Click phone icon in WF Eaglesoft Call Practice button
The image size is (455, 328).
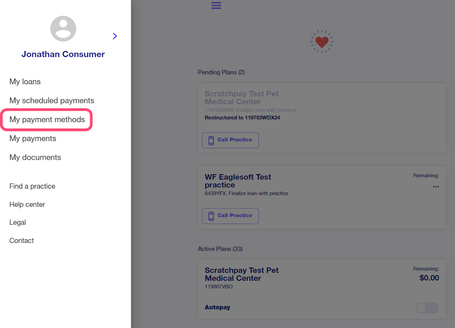pyautogui.click(x=211, y=216)
